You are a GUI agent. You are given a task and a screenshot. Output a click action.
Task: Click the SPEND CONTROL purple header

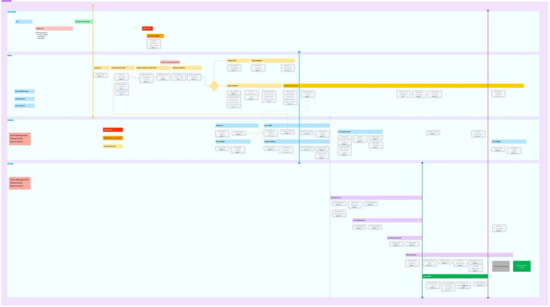(x=459, y=255)
